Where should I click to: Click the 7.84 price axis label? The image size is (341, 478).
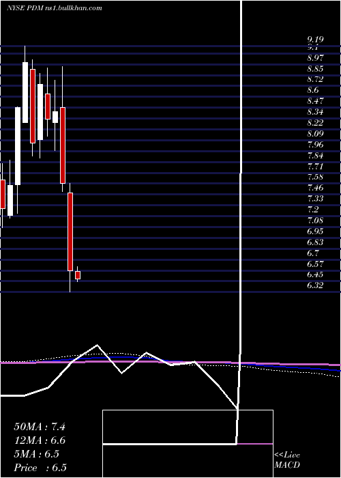pos(315,156)
